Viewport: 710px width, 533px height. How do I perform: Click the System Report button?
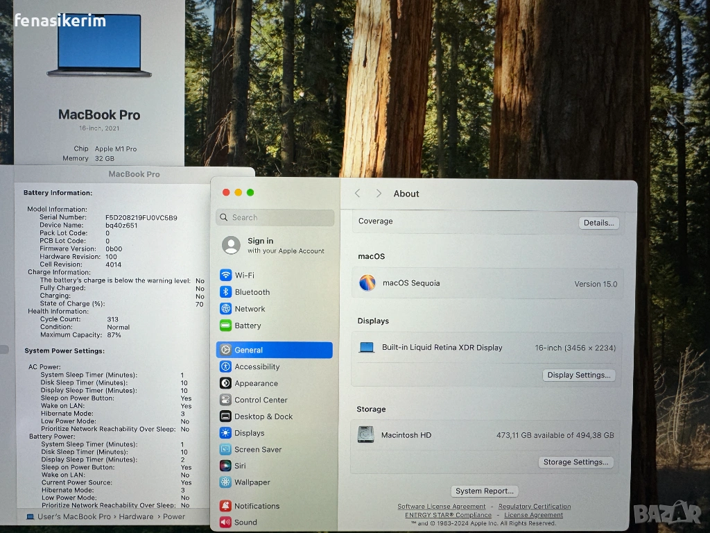(484, 491)
